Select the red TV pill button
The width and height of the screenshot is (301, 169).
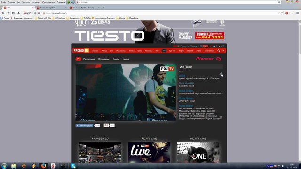point(78,59)
